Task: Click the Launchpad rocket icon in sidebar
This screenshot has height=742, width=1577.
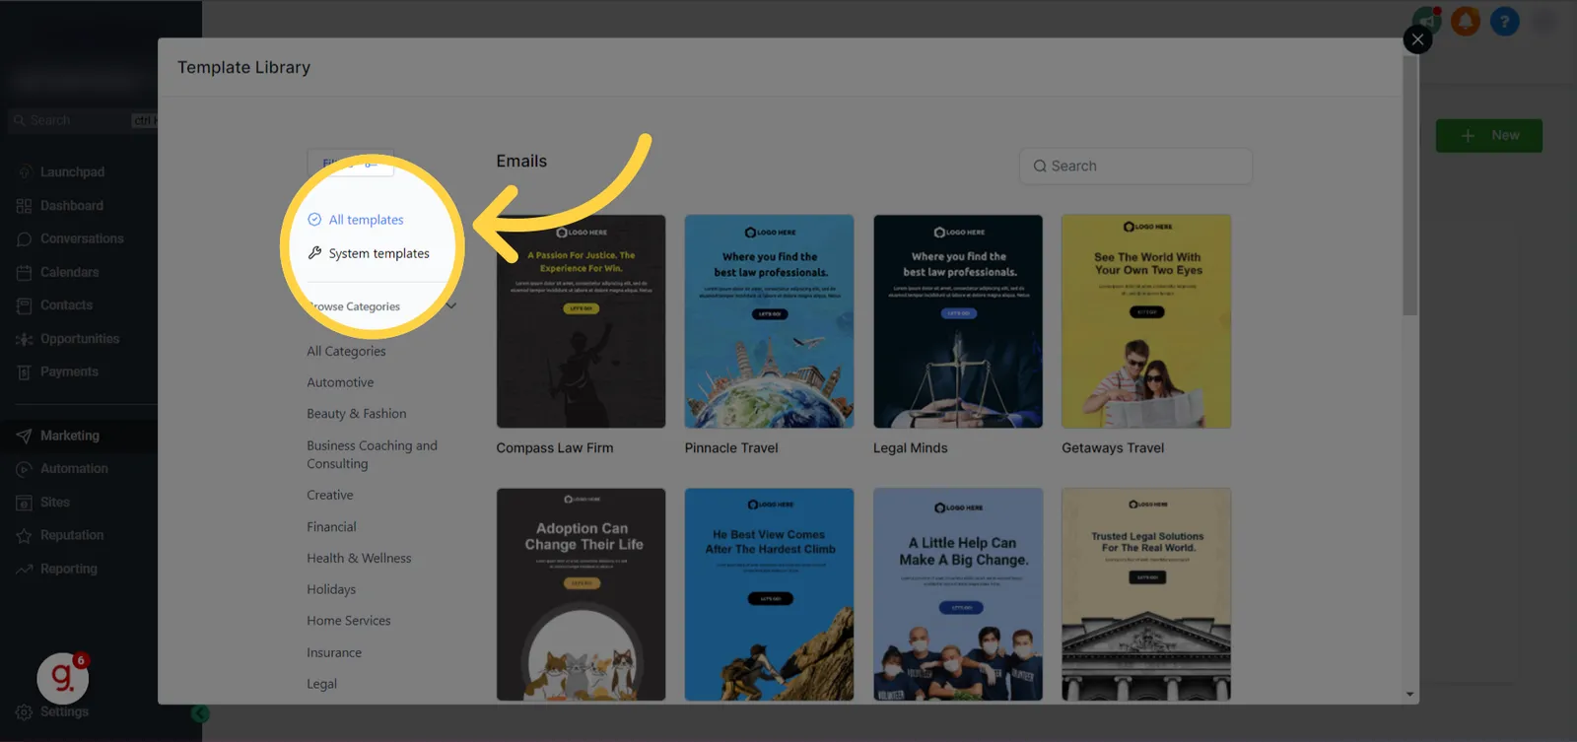Action: click(x=25, y=172)
